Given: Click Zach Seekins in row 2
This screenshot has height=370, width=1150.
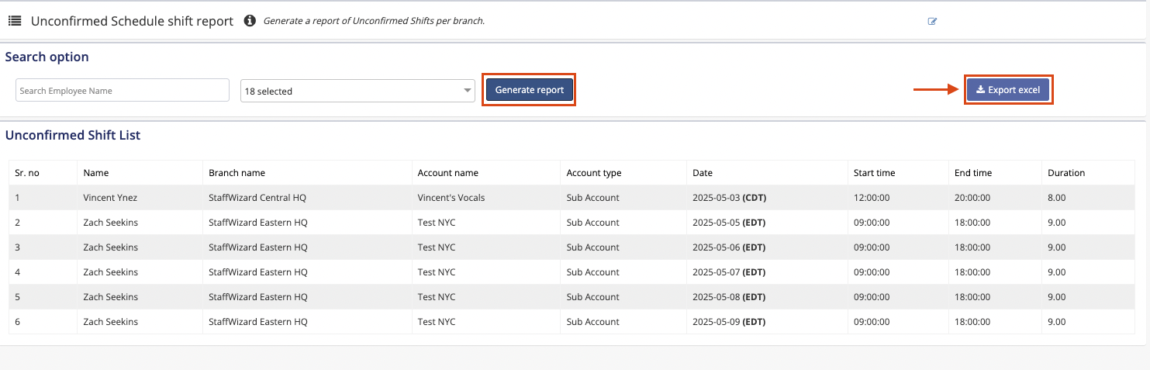Looking at the screenshot, I should [x=111, y=223].
